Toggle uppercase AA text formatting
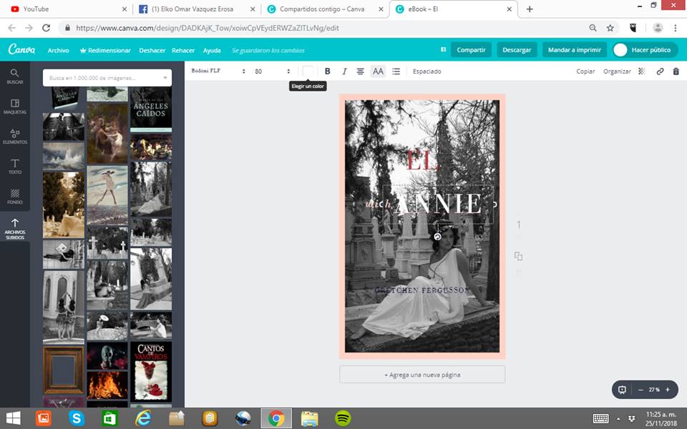The image size is (687, 429). tap(378, 71)
